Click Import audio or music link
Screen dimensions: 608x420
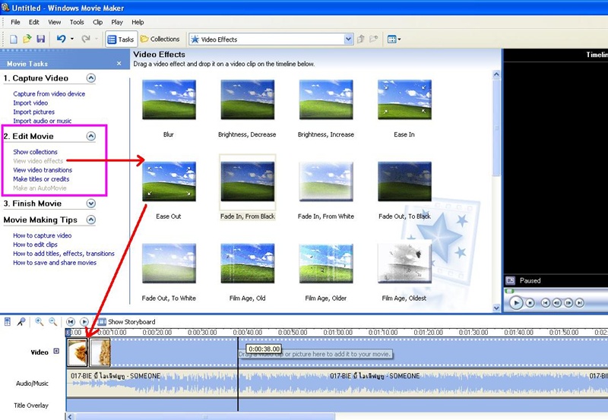(x=43, y=121)
